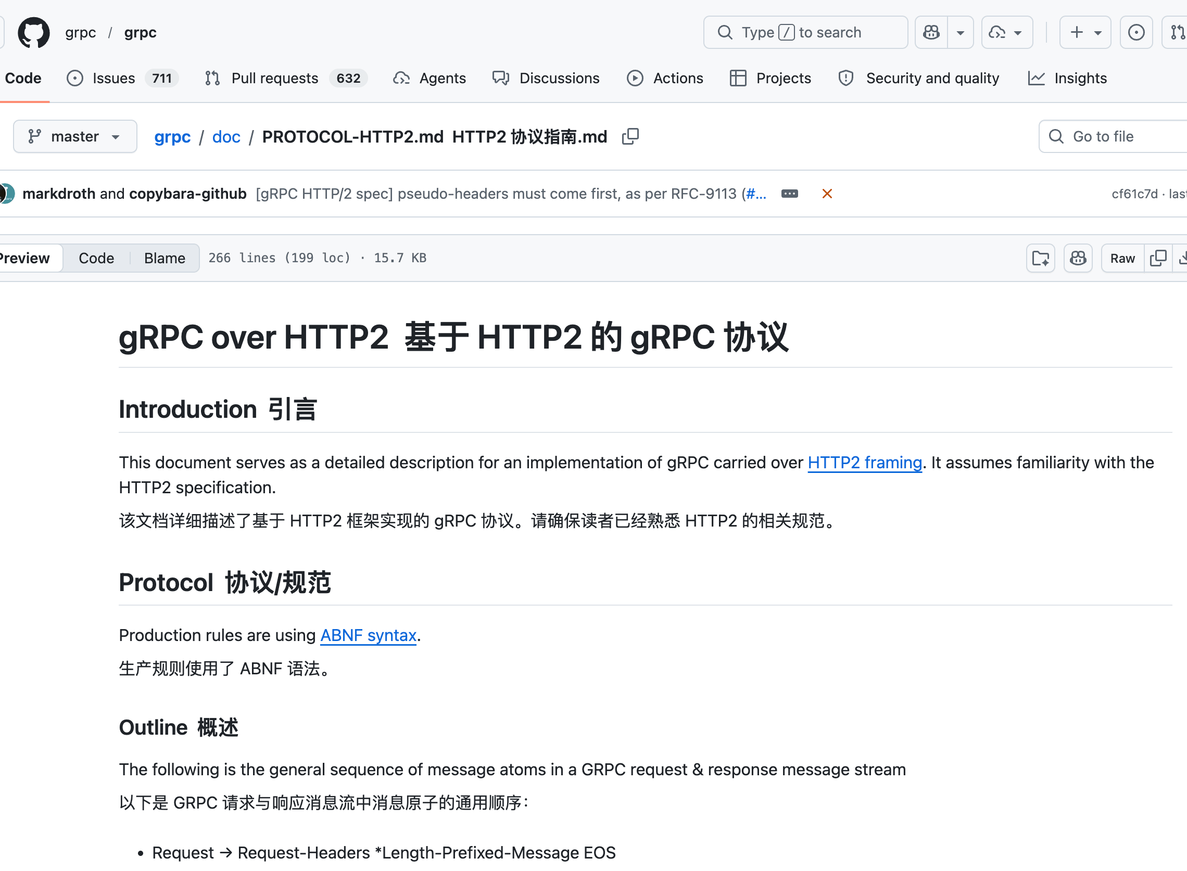The height and width of the screenshot is (871, 1187).
Task: Open the Security and quality tab
Action: tap(918, 79)
